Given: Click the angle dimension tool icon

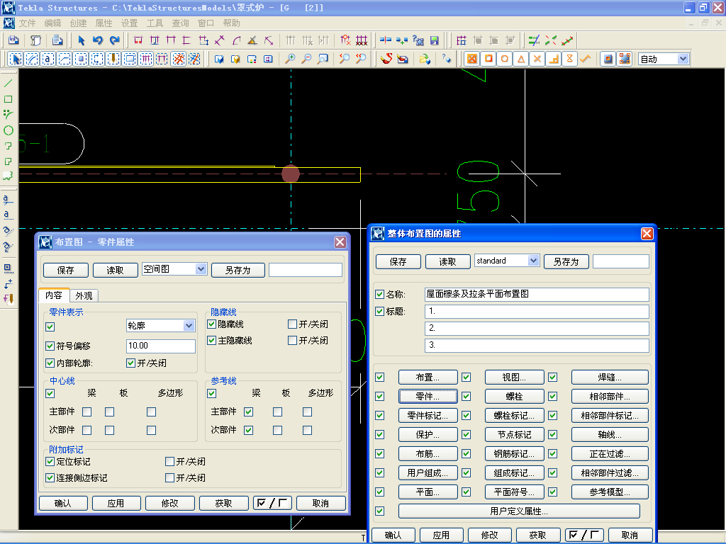Looking at the screenshot, I should coord(252,40).
